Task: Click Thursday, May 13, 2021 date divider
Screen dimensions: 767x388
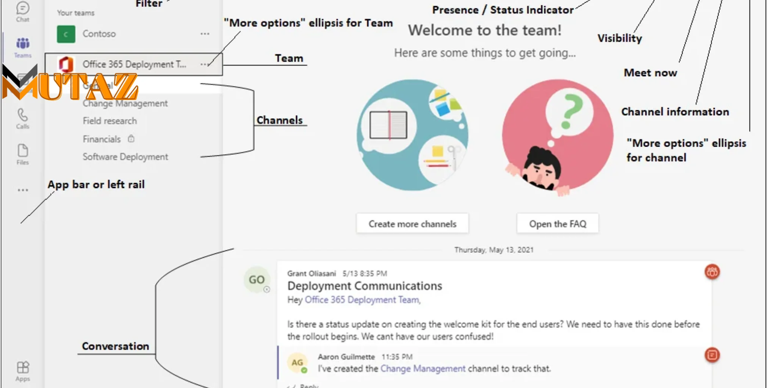Action: point(494,250)
